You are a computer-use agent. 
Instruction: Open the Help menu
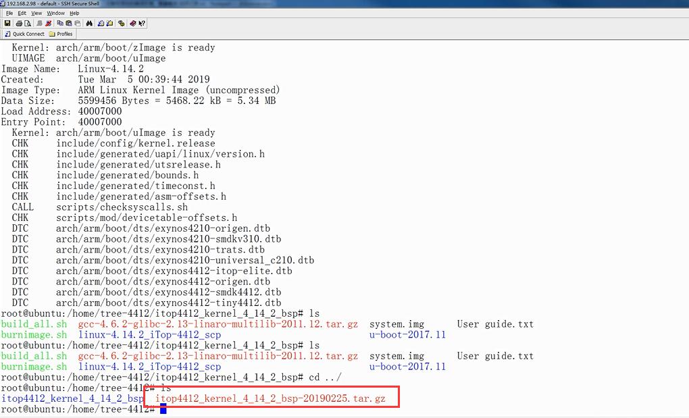coord(74,14)
